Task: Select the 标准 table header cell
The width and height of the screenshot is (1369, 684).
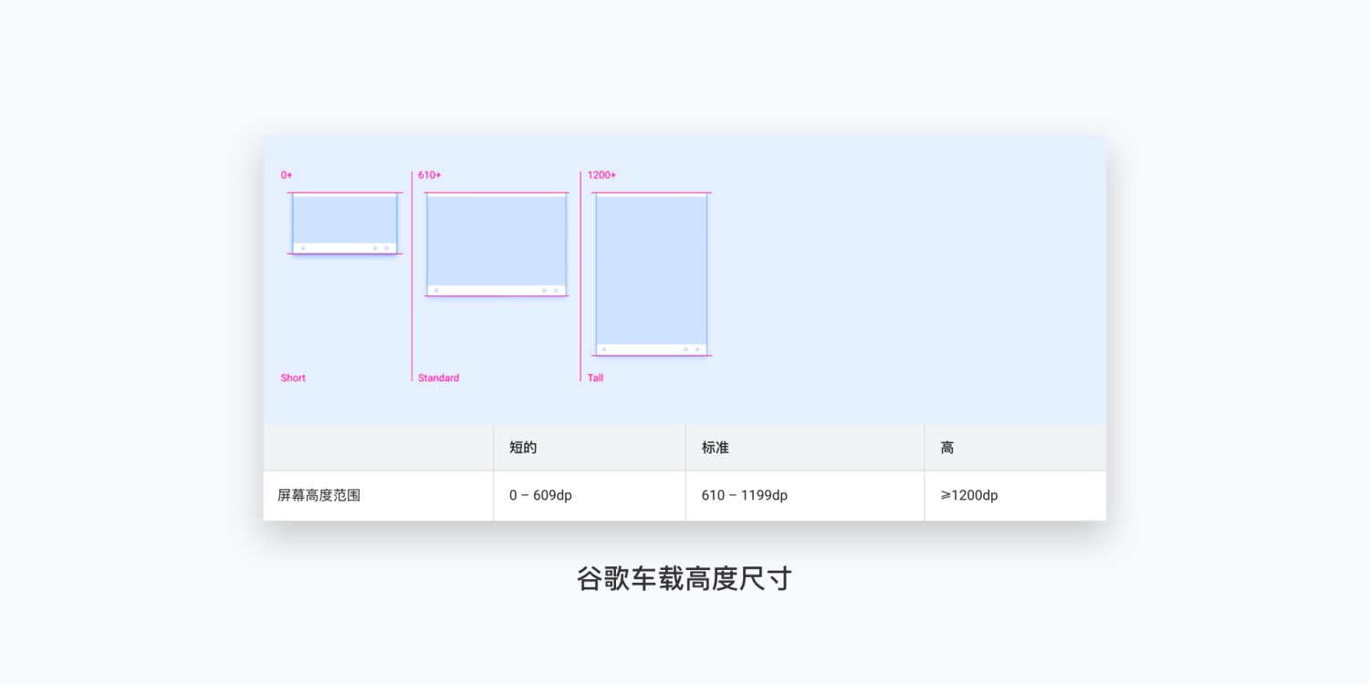Action: pos(714,447)
